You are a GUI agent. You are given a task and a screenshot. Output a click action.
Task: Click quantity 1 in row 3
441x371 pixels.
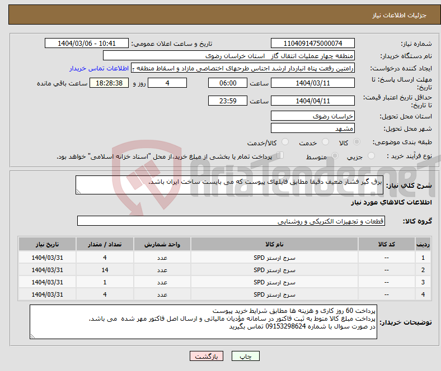[105, 282]
